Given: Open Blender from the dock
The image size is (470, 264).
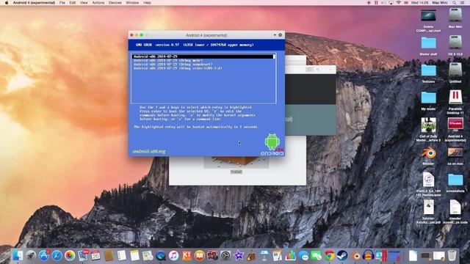Looking at the screenshot, I should pyautogui.click(x=355, y=256).
